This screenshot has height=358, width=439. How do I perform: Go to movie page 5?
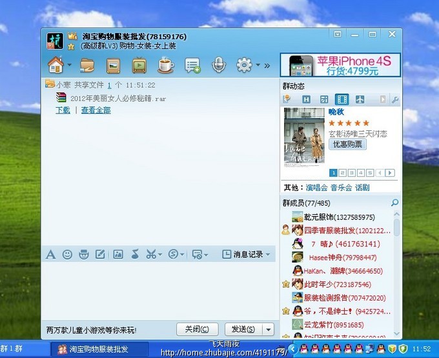click(370, 173)
